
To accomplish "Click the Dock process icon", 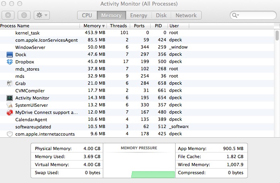I will tap(10, 55).
